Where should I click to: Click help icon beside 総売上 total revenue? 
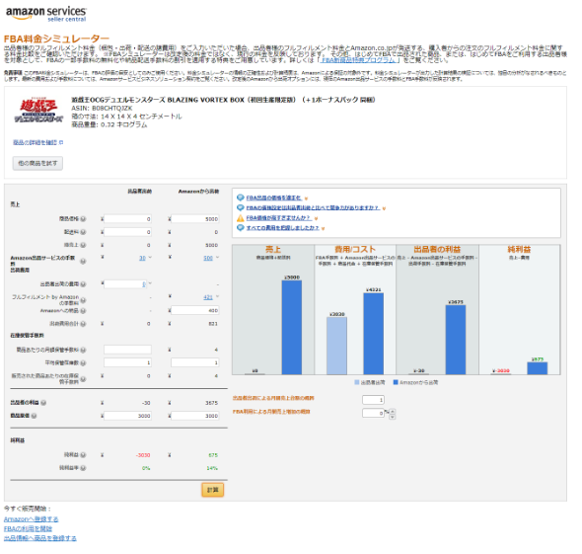[x=83, y=245]
